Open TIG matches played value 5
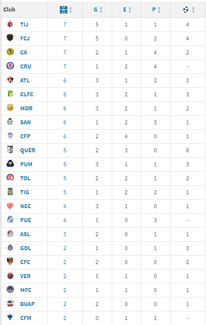 [65, 192]
